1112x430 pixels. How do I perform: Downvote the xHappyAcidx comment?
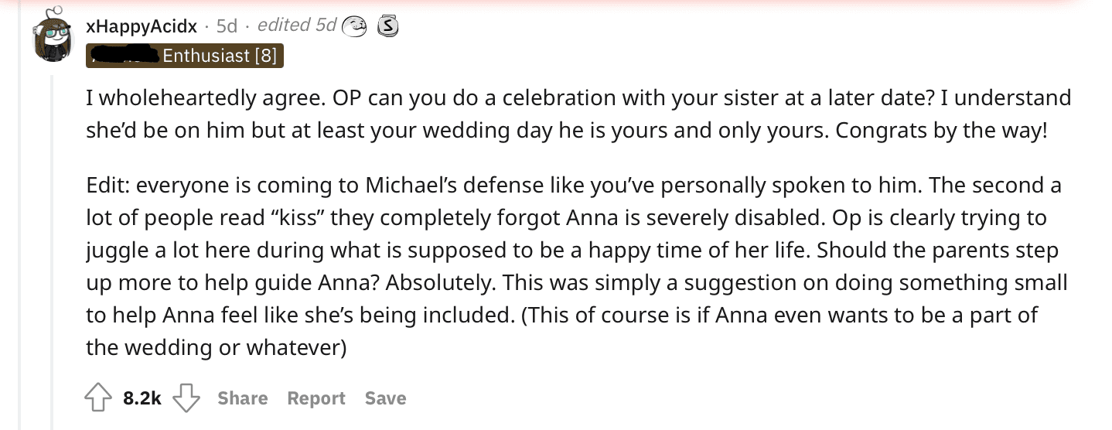point(186,398)
